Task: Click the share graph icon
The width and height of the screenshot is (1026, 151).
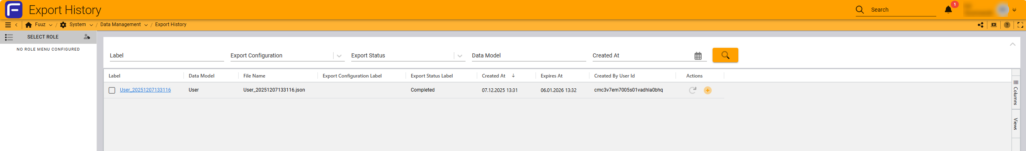Action: 981,25
